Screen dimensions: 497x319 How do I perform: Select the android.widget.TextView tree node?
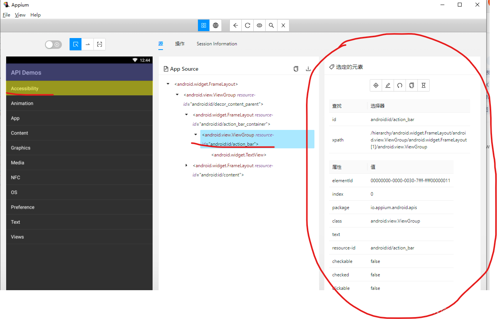coord(239,155)
